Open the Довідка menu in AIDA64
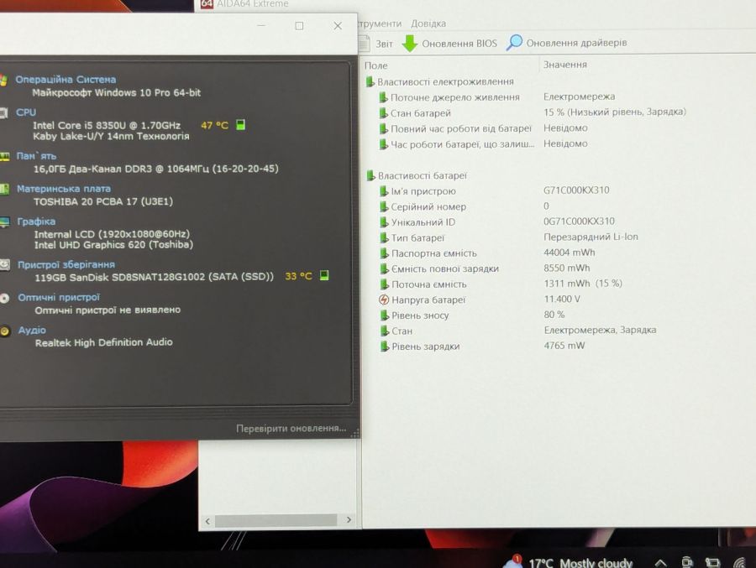 (428, 23)
